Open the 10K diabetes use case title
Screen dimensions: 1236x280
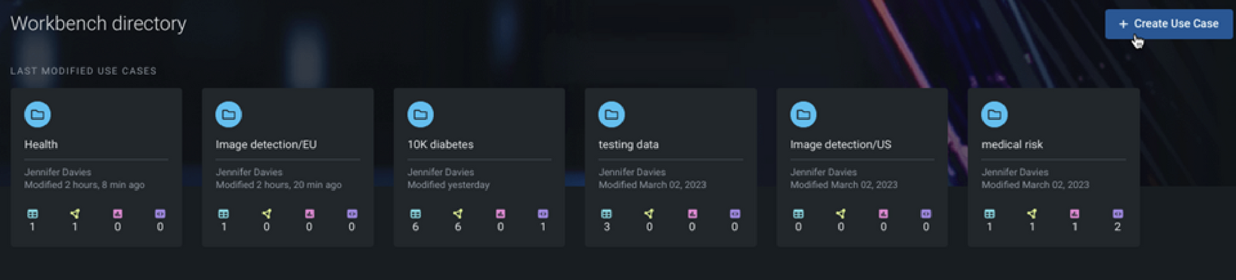click(440, 145)
